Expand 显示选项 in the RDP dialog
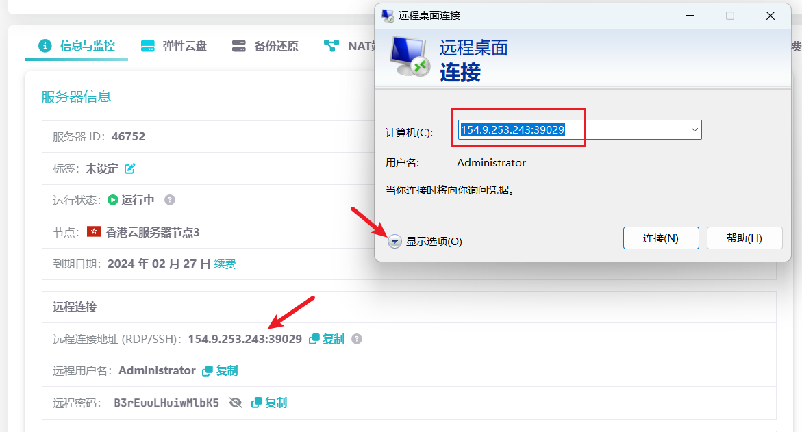Image resolution: width=802 pixels, height=432 pixels. 434,242
